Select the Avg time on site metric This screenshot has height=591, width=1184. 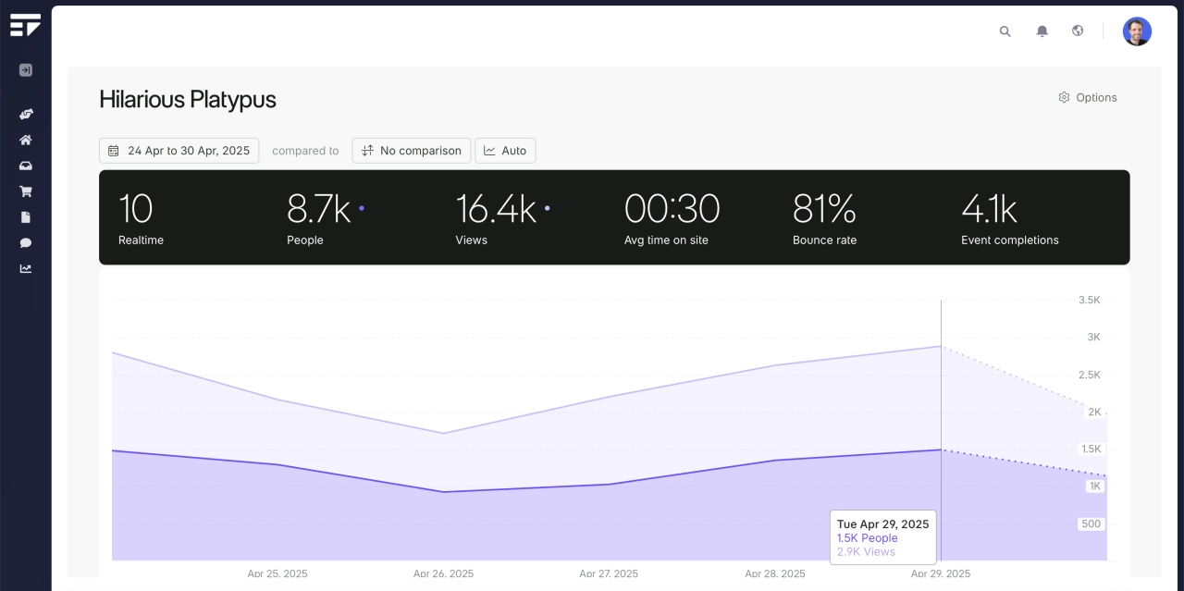[x=672, y=218]
